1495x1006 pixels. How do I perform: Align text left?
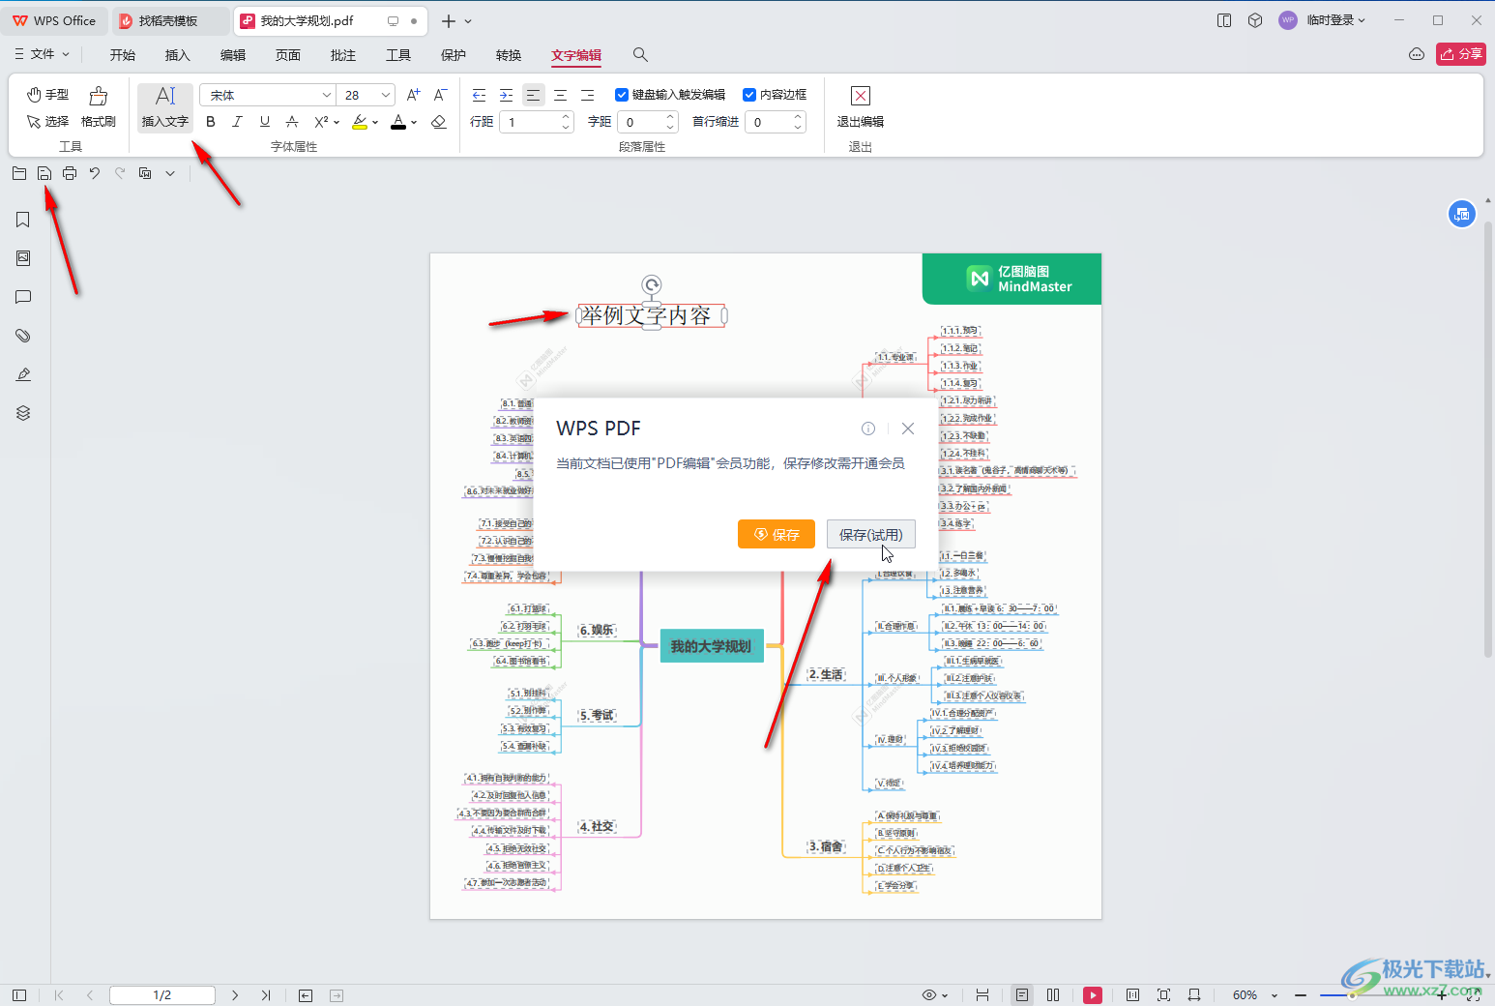(533, 95)
